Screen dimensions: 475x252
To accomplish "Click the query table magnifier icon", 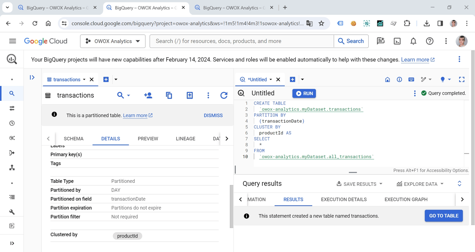I will click(120, 95).
